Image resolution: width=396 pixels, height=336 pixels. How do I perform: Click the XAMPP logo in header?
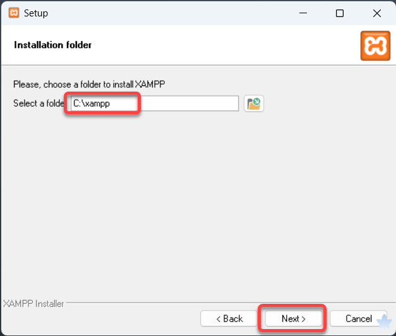click(375, 45)
